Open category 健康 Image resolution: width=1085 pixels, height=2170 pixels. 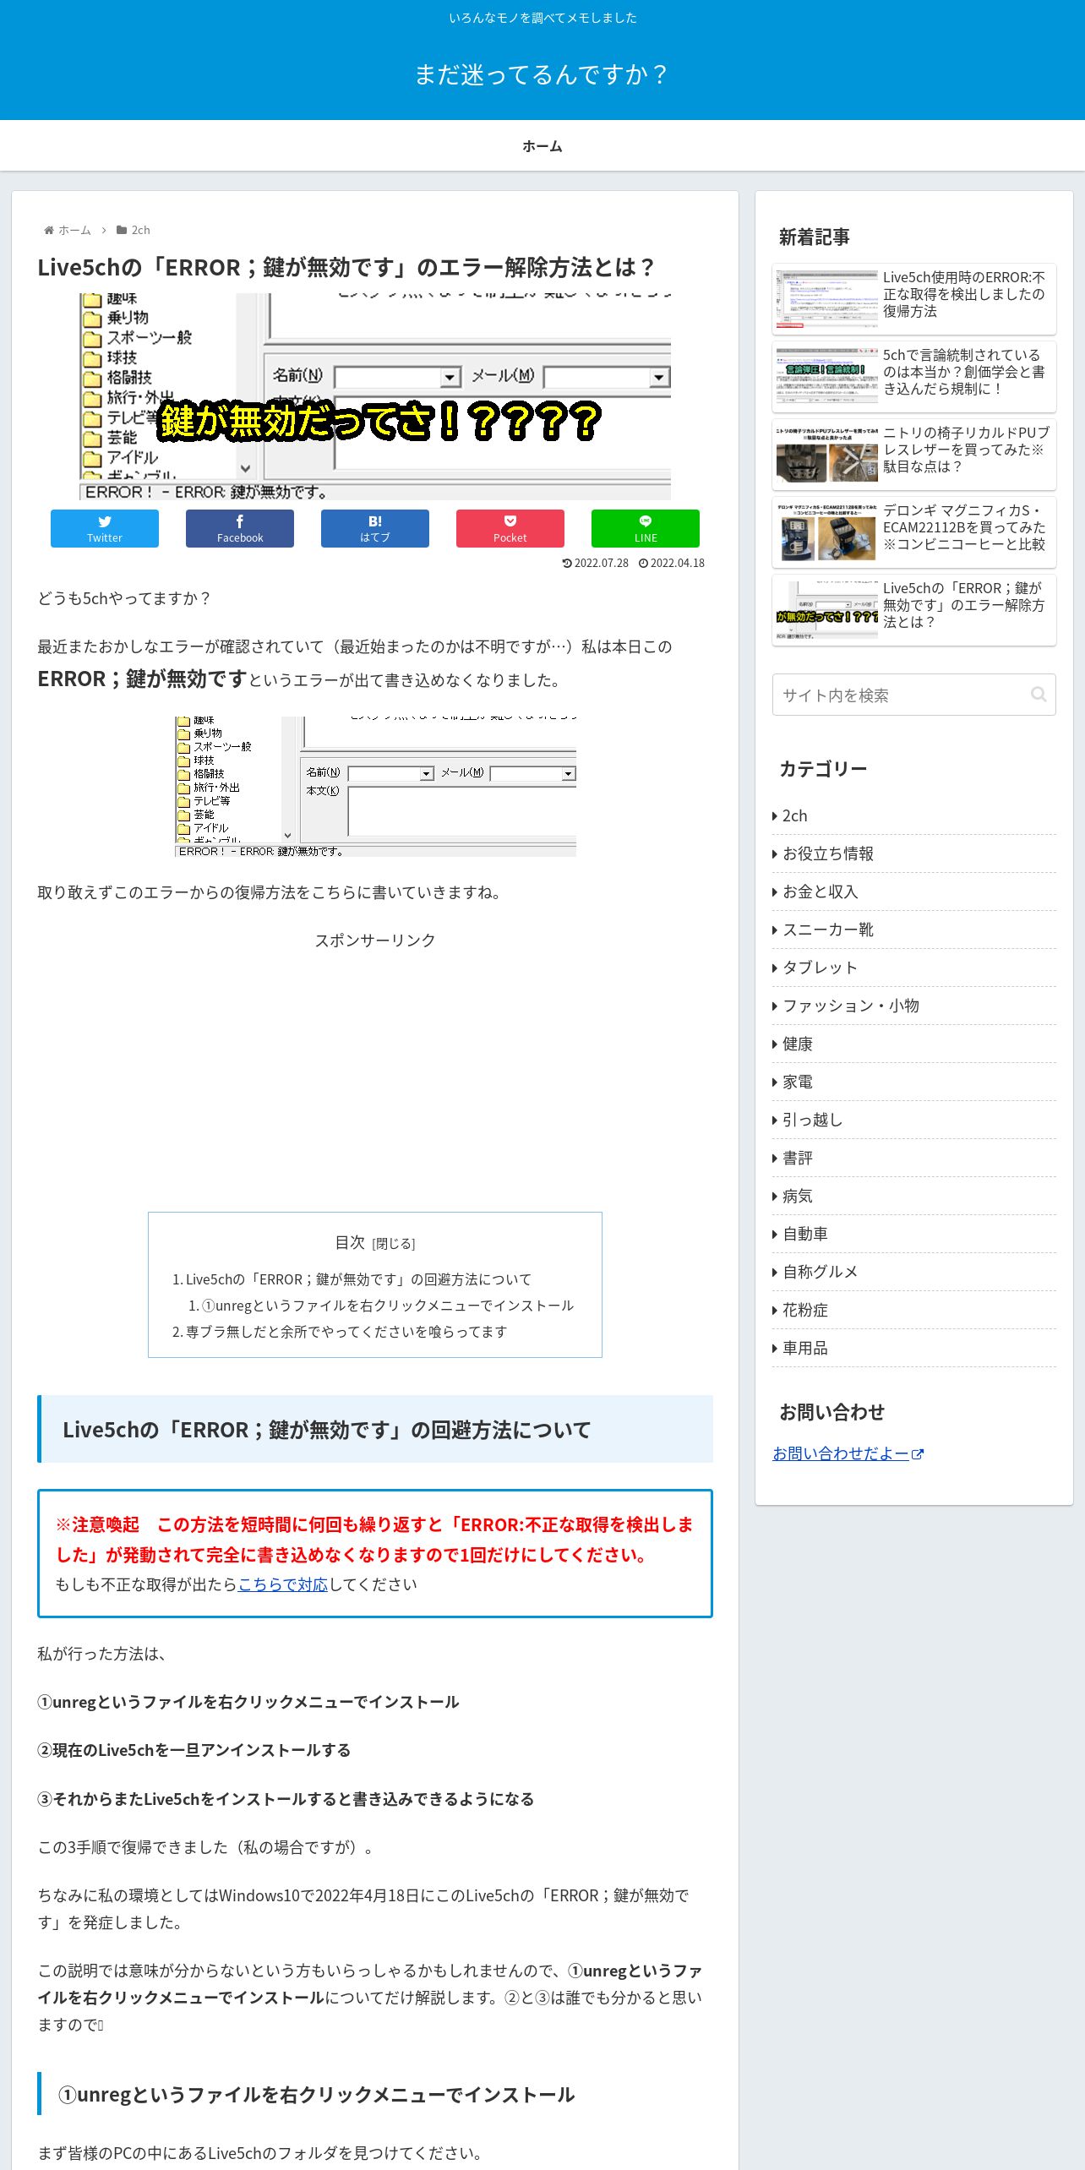914,1044
